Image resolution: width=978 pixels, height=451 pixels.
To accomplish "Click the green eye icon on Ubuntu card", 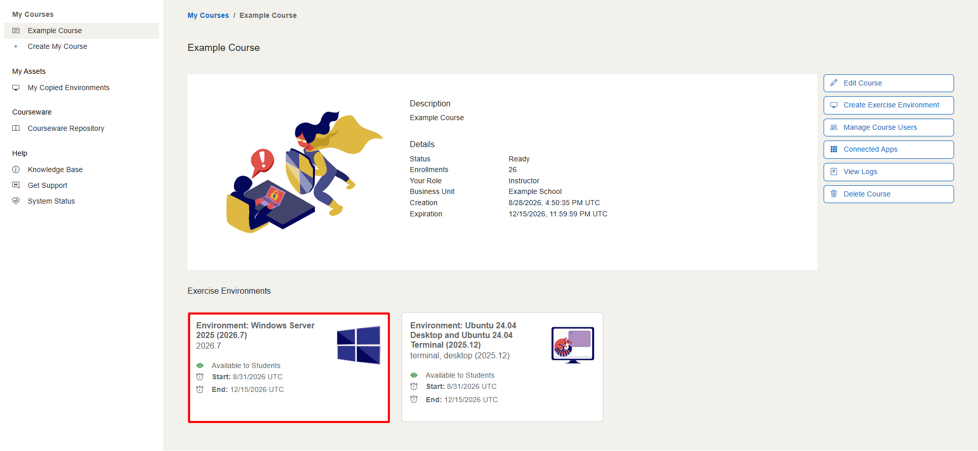I will (414, 375).
